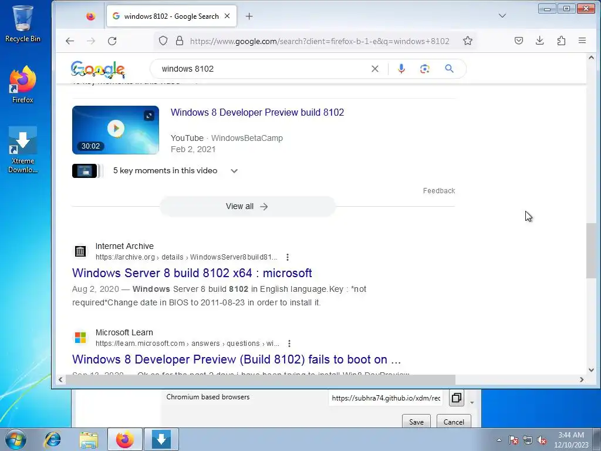601x451 pixels.
Task: Open Windows 8 Developer Preview build 8102 video link
Action: [x=257, y=112]
